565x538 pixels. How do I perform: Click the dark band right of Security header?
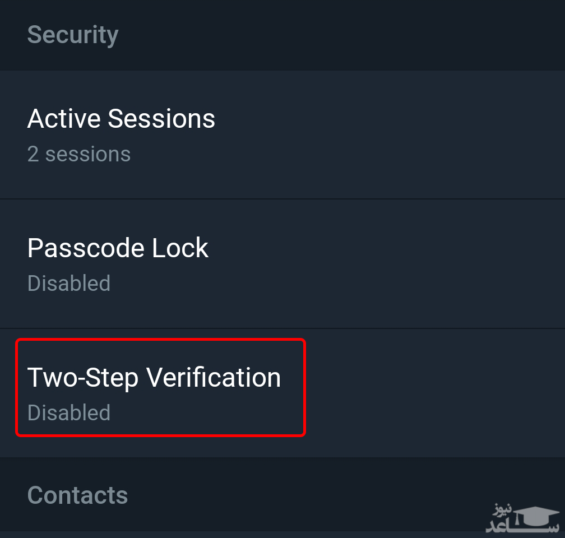click(364, 35)
